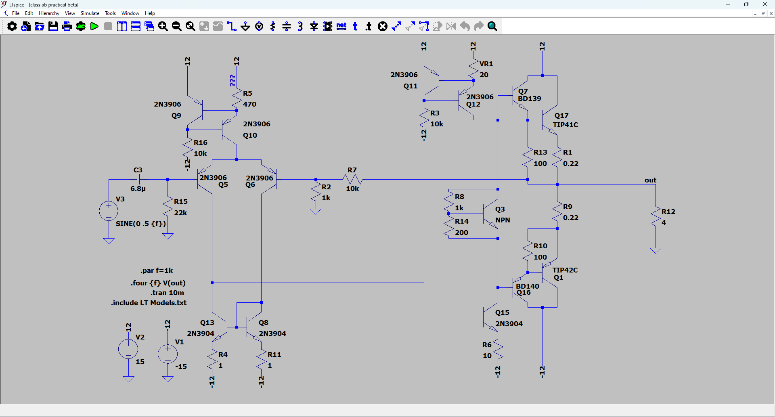Place an Inductor component
Screen dimensions: 775x417
pos(300,27)
